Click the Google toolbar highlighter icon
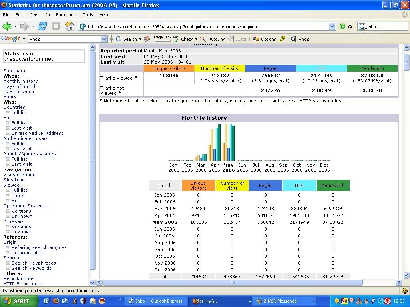The height and width of the screenshot is (307, 410). coord(282,39)
